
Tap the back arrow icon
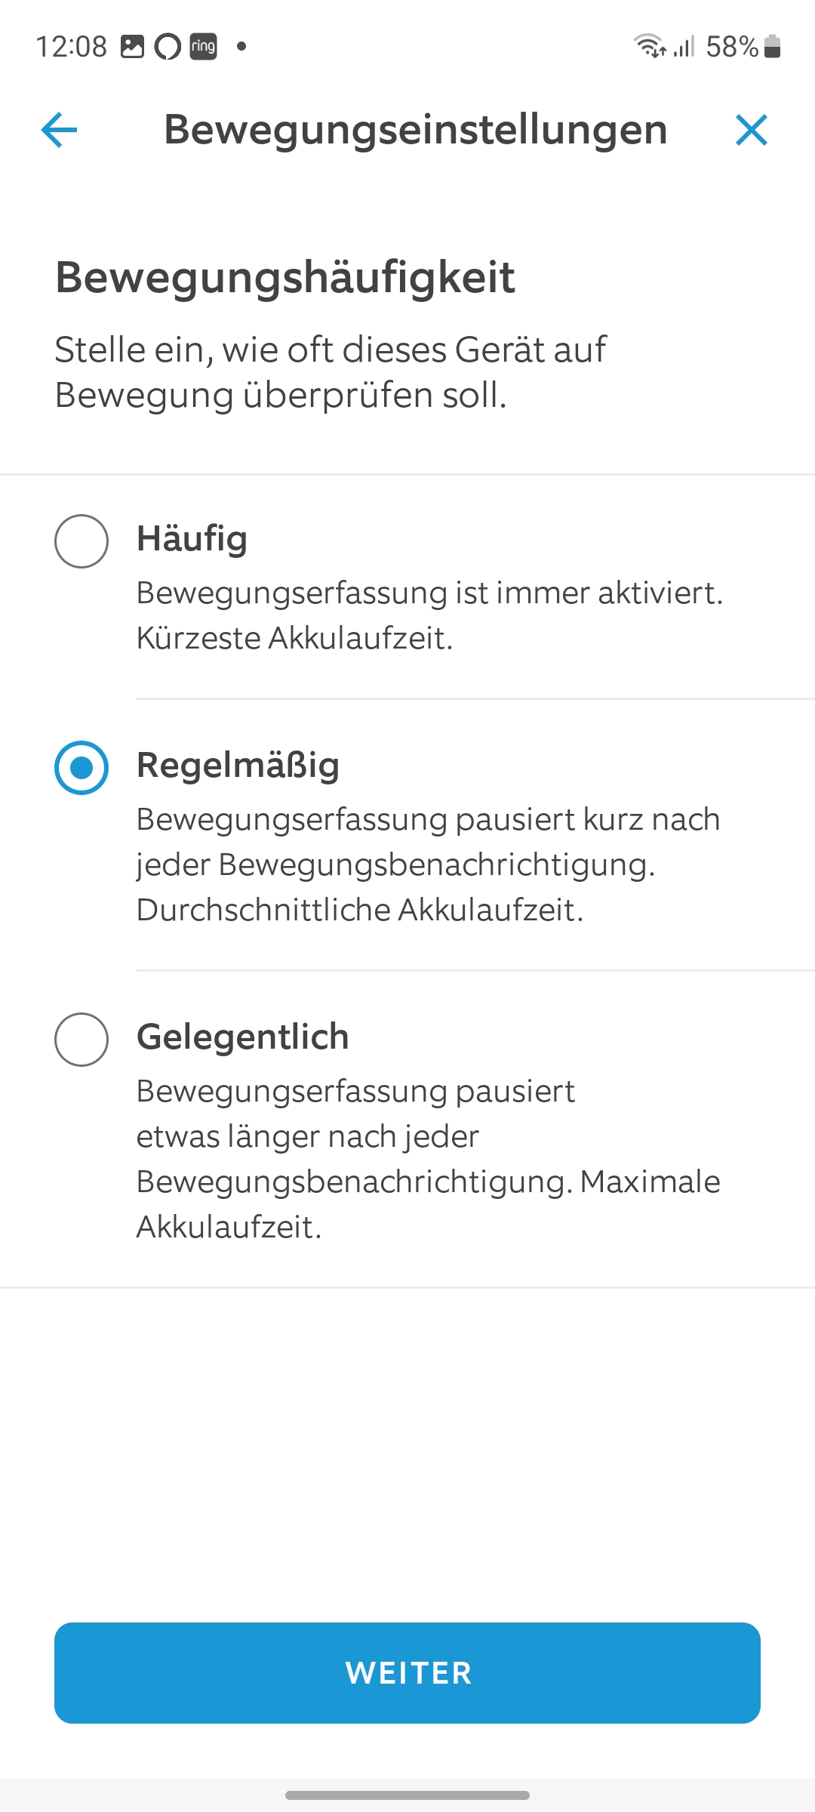(x=59, y=130)
